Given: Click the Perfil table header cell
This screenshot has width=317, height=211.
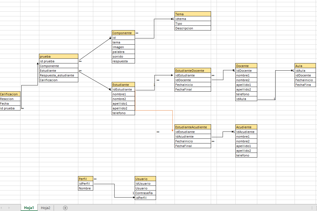Looking at the screenshot, I should click(85, 179).
